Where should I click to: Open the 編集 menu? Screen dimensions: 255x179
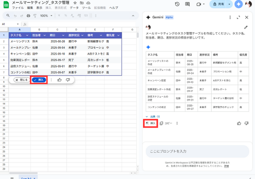[x=30, y=8]
